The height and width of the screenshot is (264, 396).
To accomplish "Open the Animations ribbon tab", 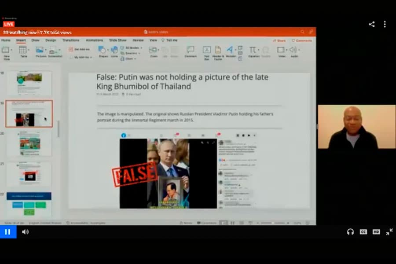I will (95, 40).
